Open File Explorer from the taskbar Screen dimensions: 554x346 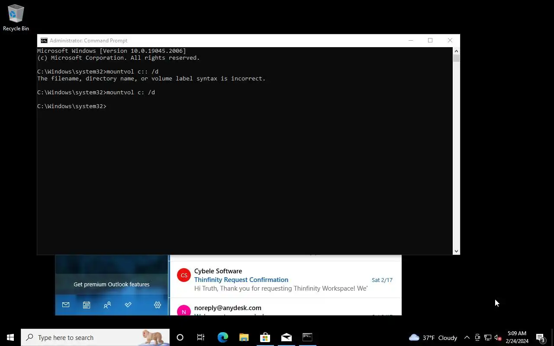coord(244,337)
